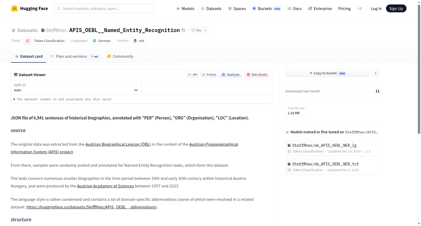Open the extra navigation menu next to Pricing

359,8
